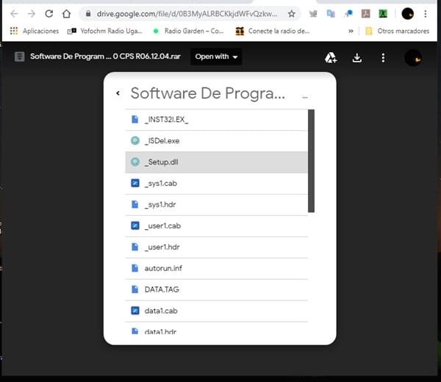
Task: Open the Radio Garden bookmark
Action: coord(188,31)
